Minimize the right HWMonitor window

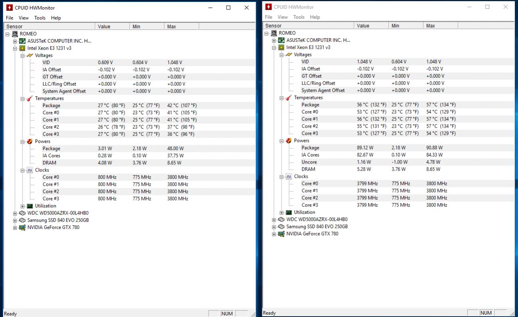tap(469, 7)
